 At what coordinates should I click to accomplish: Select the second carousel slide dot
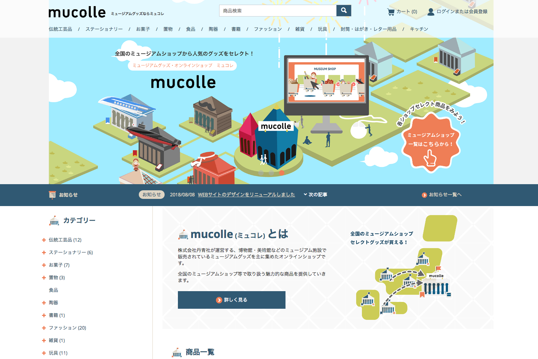pyautogui.click(x=272, y=173)
